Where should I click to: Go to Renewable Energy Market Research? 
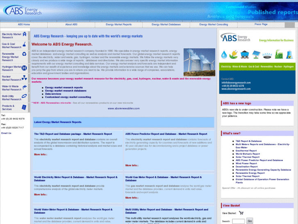[10, 57]
